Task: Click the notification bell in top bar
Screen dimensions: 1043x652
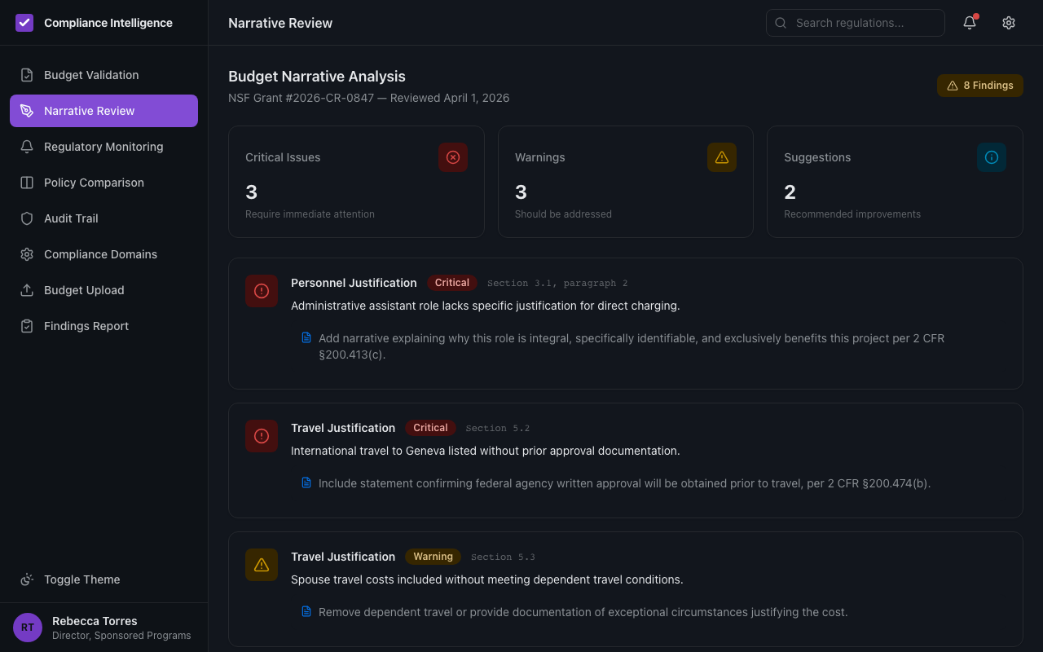Action: 969,23
